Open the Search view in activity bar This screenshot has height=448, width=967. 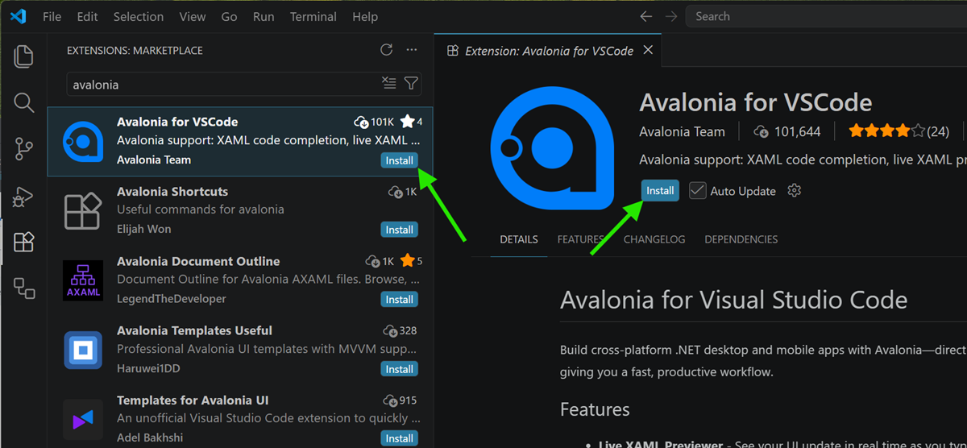point(24,102)
